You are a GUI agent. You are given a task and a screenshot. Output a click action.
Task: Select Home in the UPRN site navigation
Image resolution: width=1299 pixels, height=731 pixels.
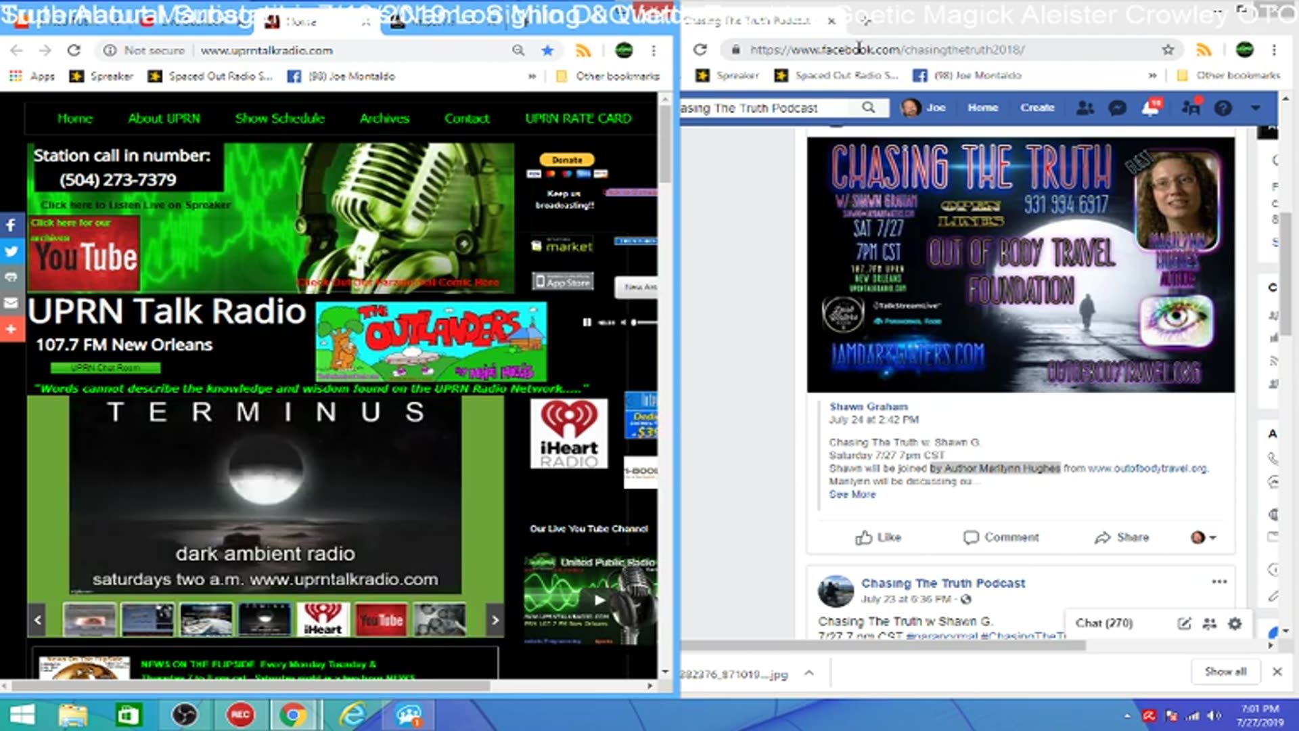coord(74,118)
